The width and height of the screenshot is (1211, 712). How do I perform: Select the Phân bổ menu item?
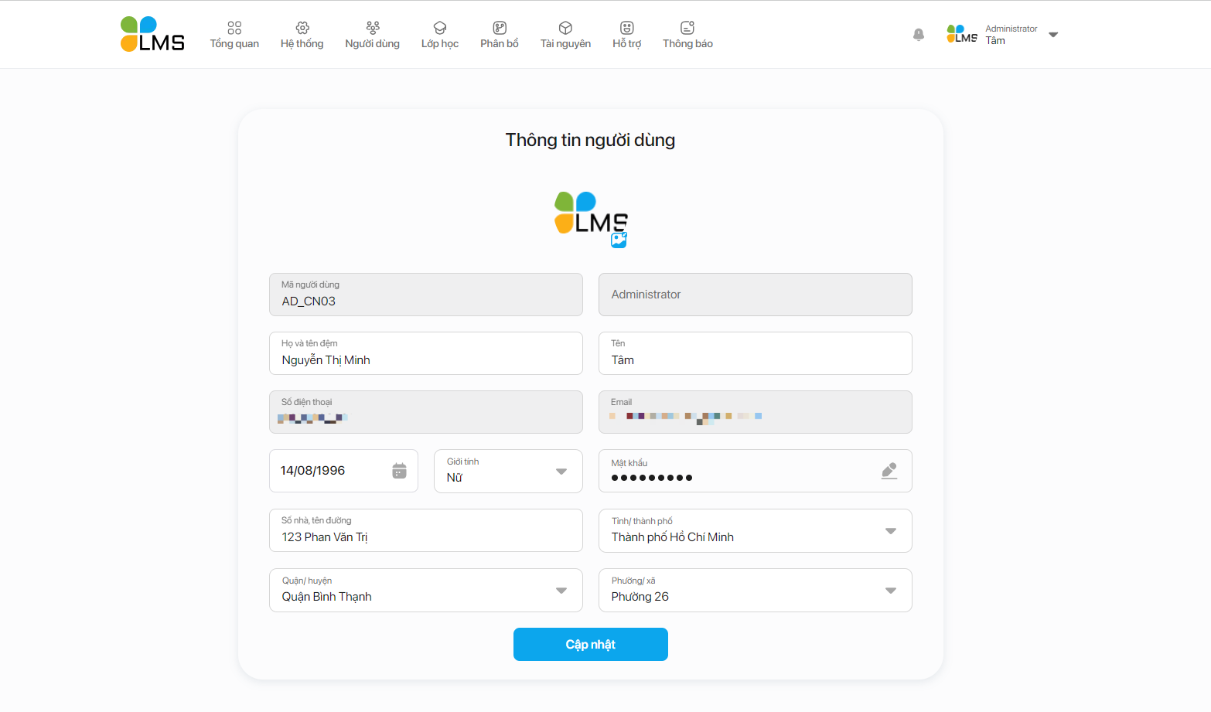[x=499, y=35]
